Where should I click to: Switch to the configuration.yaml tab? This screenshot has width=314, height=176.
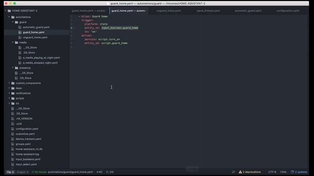(288, 11)
